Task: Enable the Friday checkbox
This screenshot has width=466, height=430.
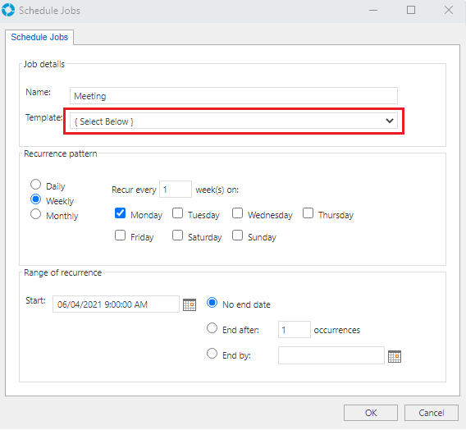Action: coord(120,235)
